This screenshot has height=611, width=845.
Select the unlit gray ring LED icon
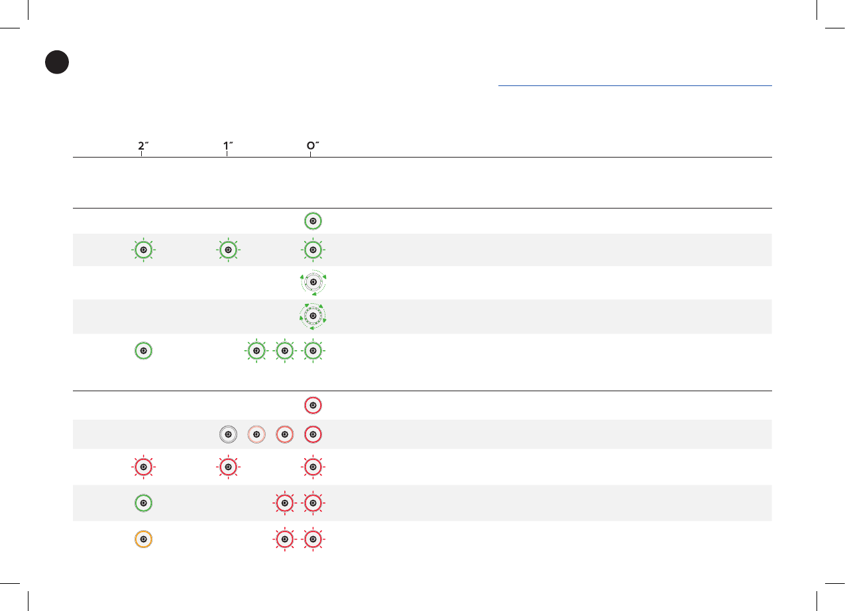[x=227, y=434]
